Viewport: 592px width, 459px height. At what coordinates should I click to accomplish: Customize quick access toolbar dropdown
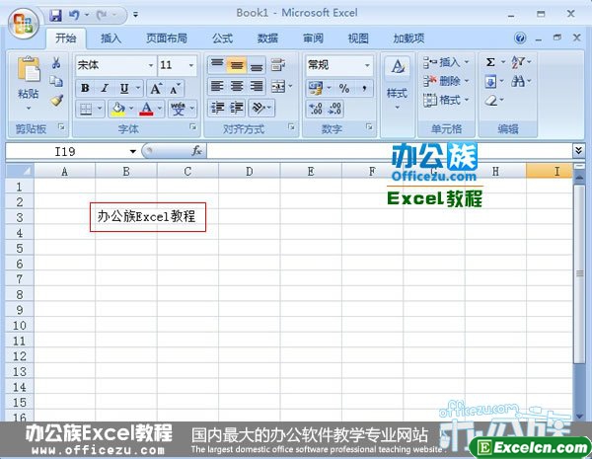[135, 15]
